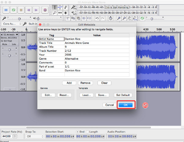This screenshot has width=184, height=142.
Task: Click the track gain slider
Action: click(x=10, y=50)
